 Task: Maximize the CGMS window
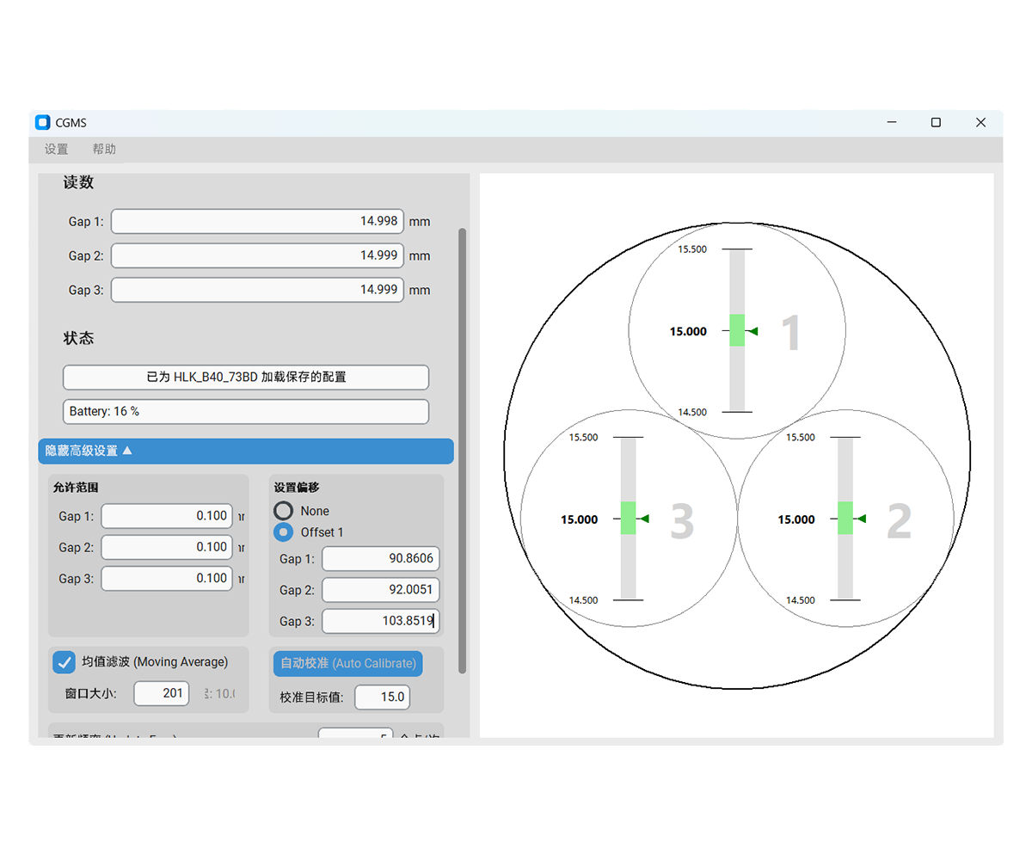936,123
